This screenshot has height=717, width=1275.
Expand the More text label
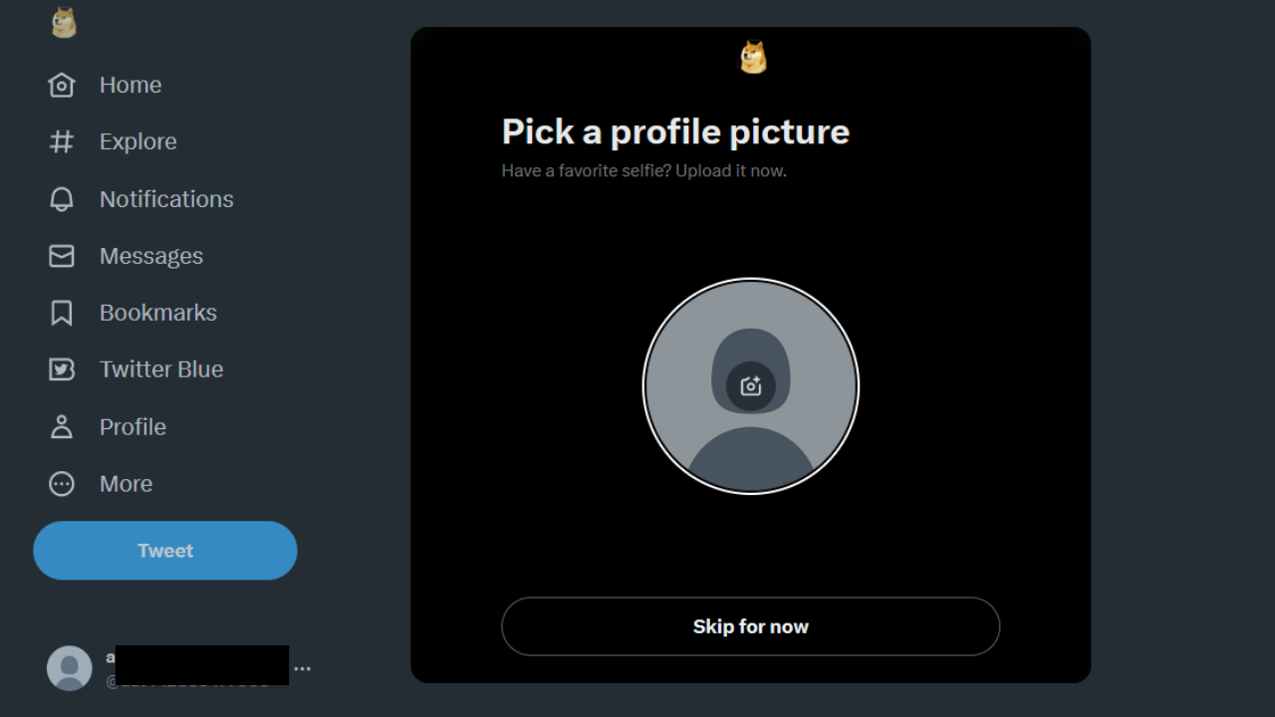click(x=127, y=484)
